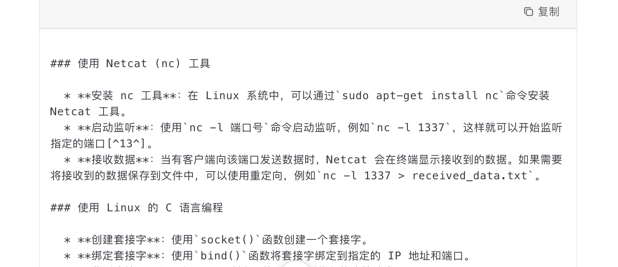Click the gray header bar of the code block

pos(308,14)
